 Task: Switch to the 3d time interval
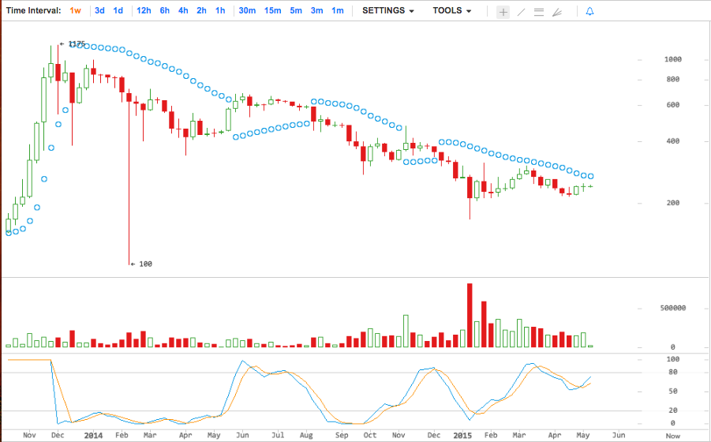(x=99, y=10)
